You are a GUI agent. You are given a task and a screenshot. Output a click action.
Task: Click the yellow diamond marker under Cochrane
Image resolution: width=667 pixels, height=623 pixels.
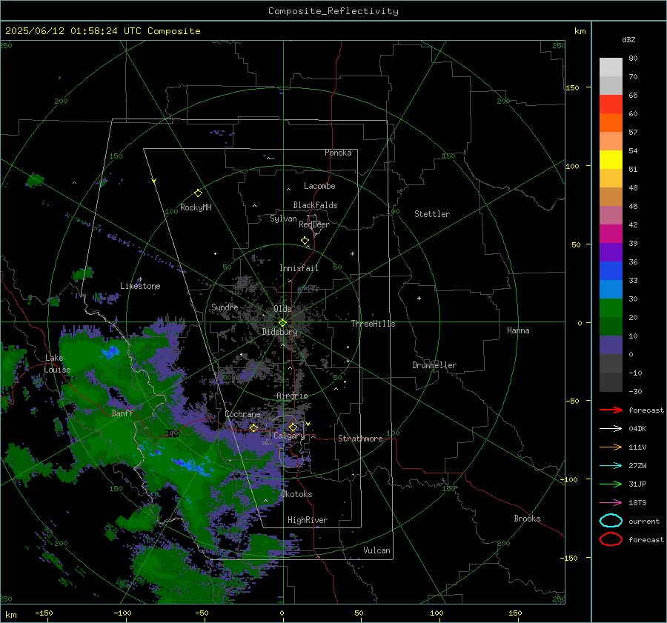point(253,427)
